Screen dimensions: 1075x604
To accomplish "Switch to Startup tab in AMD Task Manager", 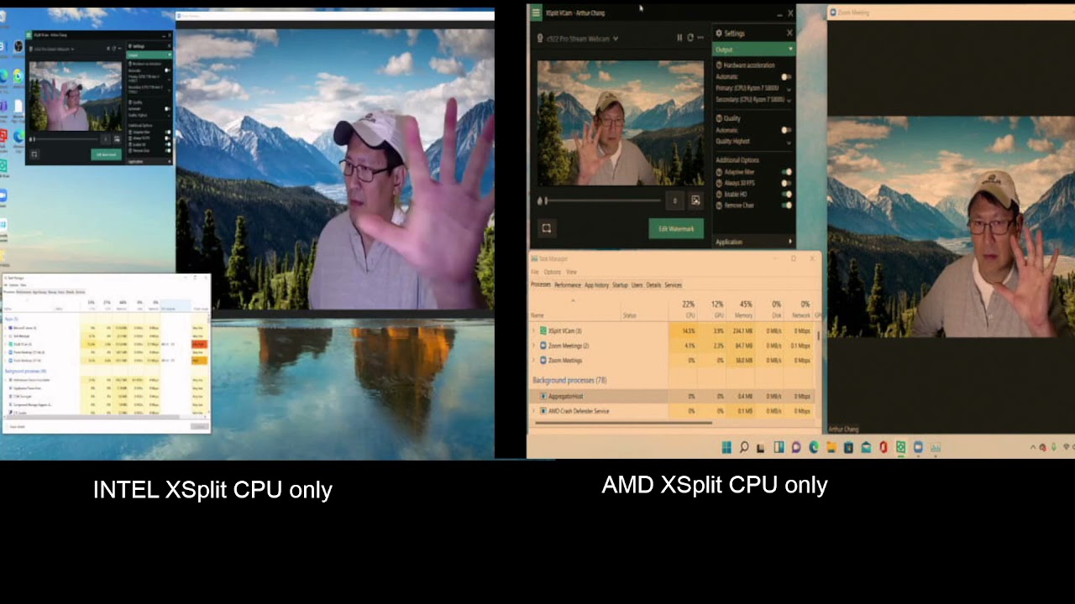I will click(620, 285).
